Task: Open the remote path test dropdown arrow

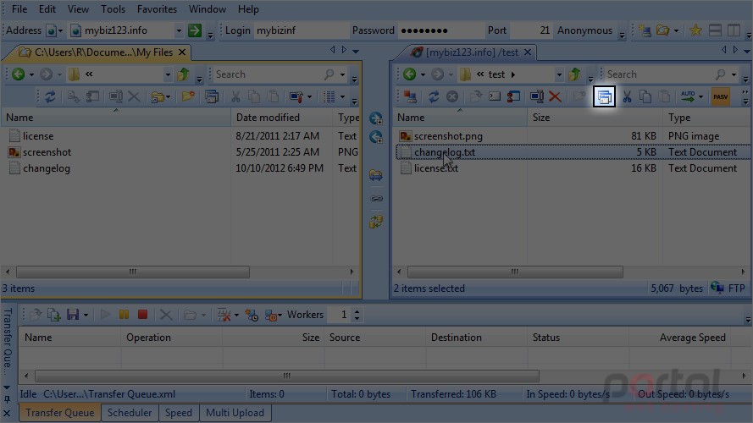Action: click(x=559, y=74)
